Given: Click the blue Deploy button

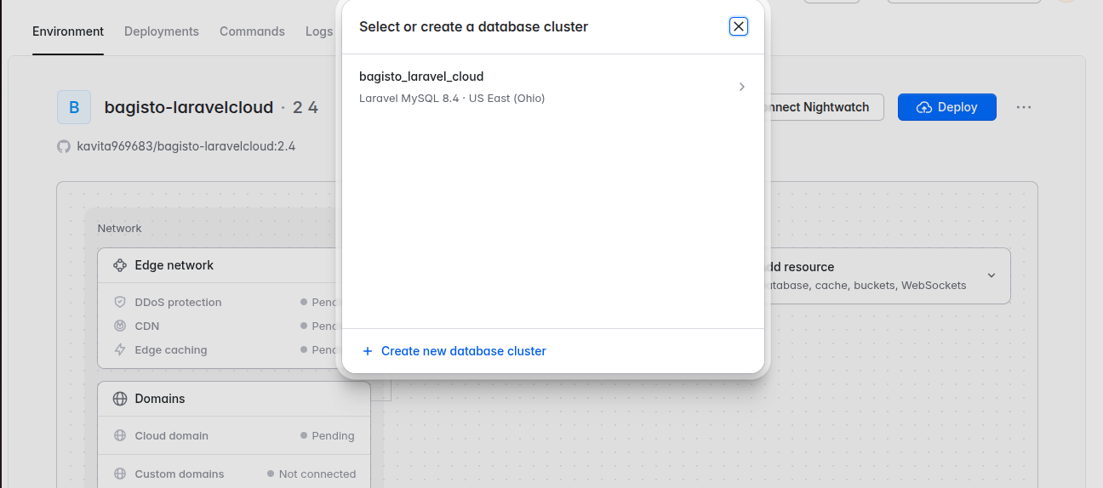Looking at the screenshot, I should (946, 107).
